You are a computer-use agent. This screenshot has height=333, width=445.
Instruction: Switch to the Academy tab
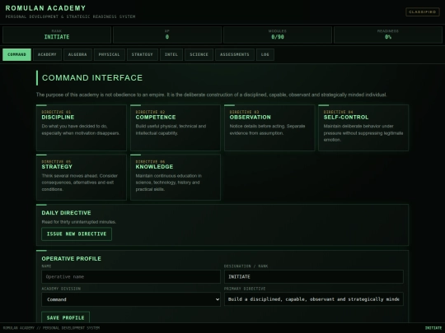click(x=47, y=54)
